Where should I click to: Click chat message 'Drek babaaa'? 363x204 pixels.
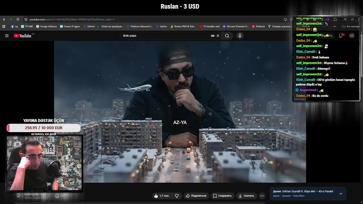(321, 57)
